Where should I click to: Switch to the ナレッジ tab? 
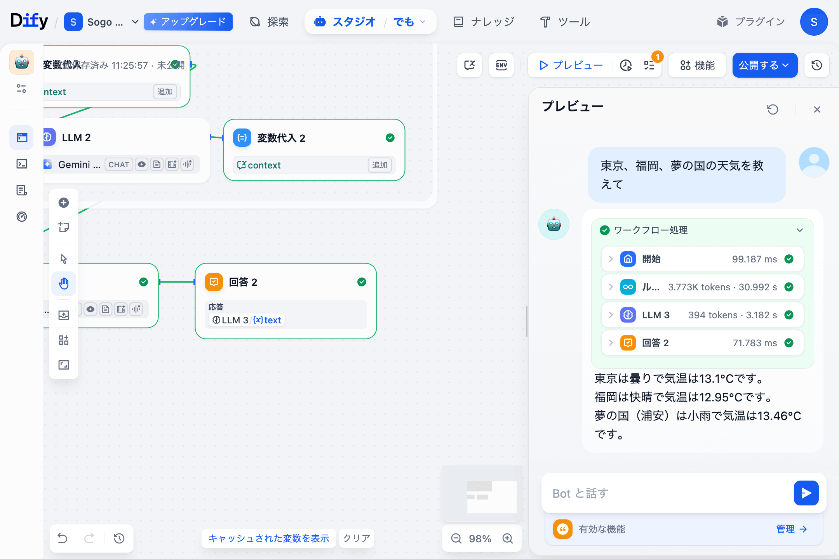click(x=484, y=22)
